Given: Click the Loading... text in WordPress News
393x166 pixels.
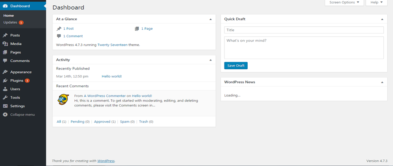Looking at the screenshot, I should pos(232,95).
